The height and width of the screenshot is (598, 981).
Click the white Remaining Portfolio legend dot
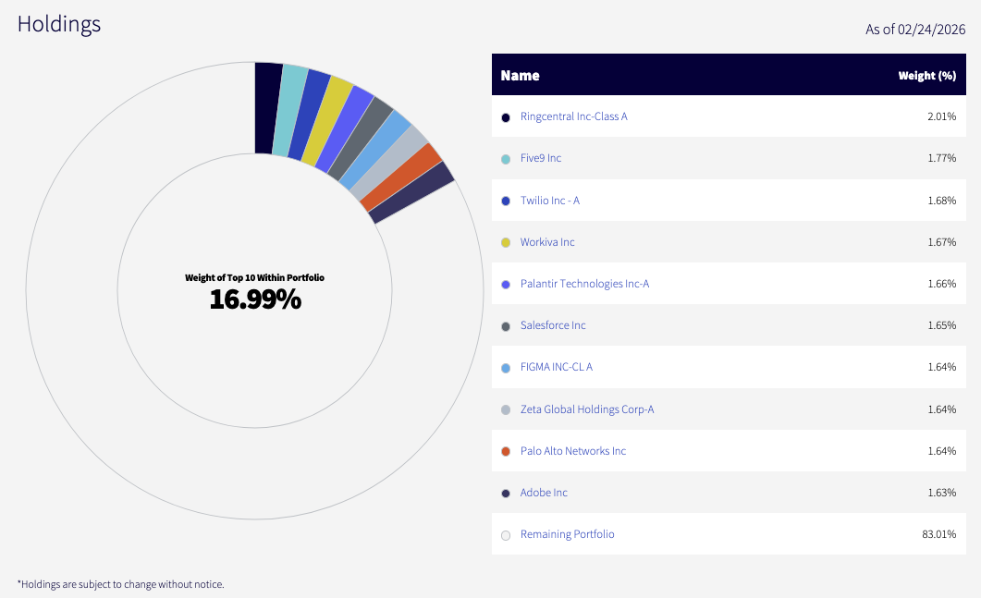pos(506,535)
